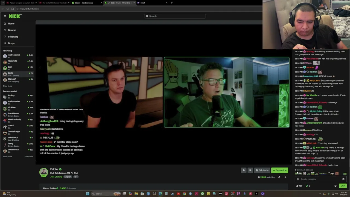Image resolution: width=350 pixels, height=197 pixels.
Task: Close the Twitch tab
Action: (x=167, y=3)
